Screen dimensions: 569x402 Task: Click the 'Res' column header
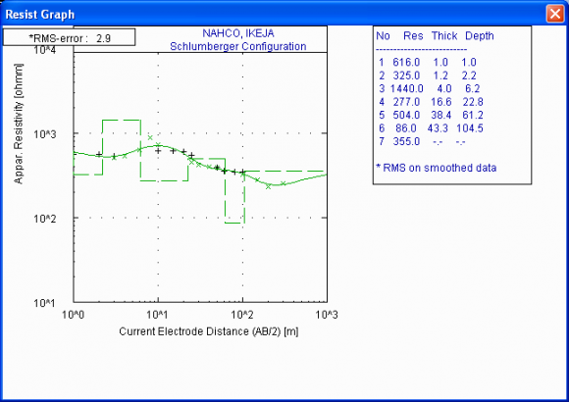(413, 36)
